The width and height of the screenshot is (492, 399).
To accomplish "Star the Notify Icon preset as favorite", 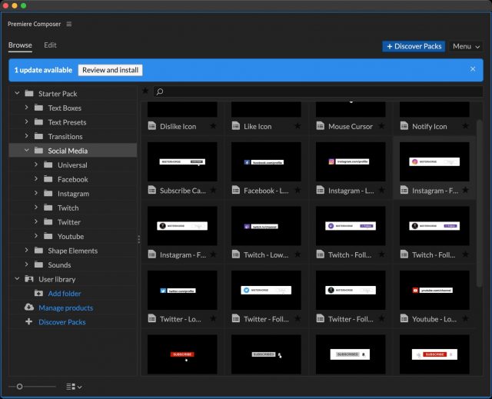I will tap(466, 126).
